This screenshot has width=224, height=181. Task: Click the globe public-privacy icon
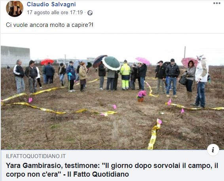tap(90, 13)
